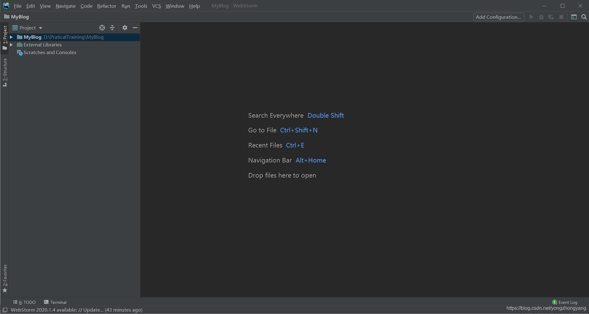
Task: Open the VCS menu
Action: point(157,6)
